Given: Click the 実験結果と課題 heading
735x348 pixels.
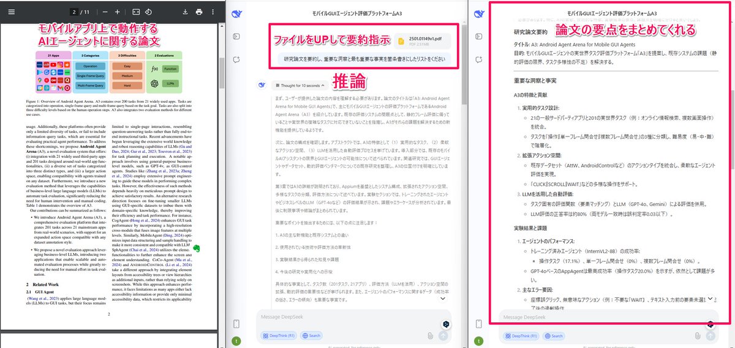Looking at the screenshot, I should point(533,228).
